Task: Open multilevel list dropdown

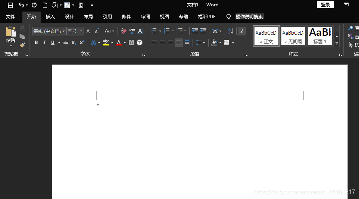Action: pyautogui.click(x=185, y=31)
